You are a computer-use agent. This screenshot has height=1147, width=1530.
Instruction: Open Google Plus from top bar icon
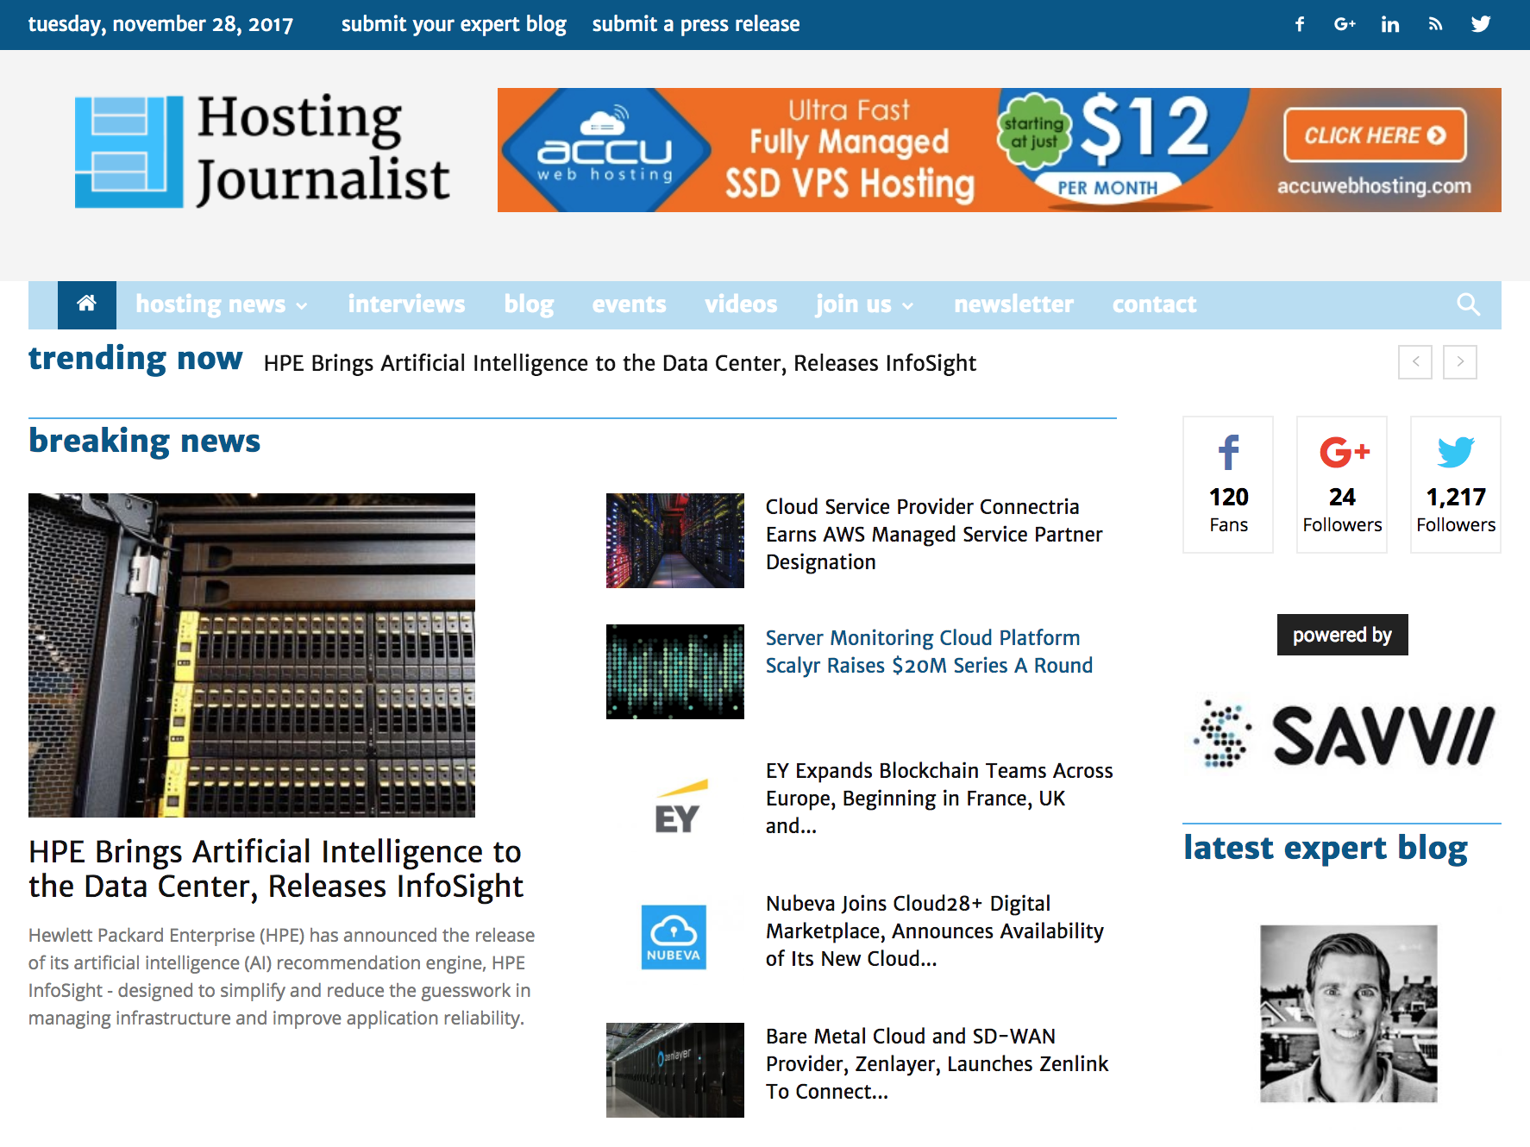click(x=1345, y=24)
